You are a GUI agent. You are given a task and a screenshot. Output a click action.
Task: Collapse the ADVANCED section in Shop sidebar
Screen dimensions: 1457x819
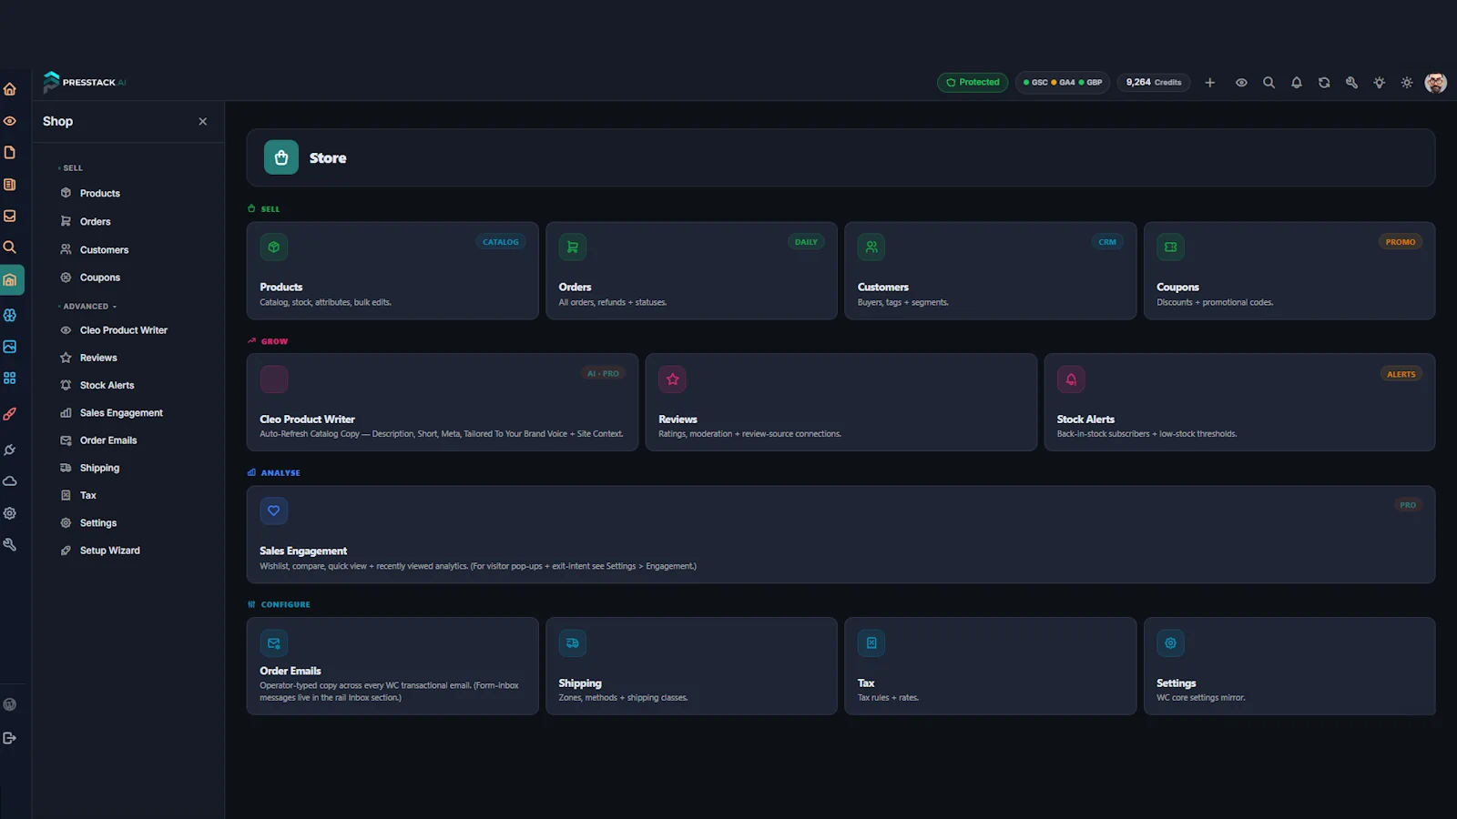pyautogui.click(x=87, y=307)
